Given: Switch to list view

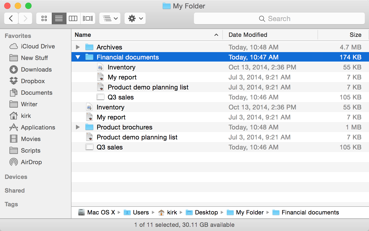Looking at the screenshot, I should tap(59, 18).
